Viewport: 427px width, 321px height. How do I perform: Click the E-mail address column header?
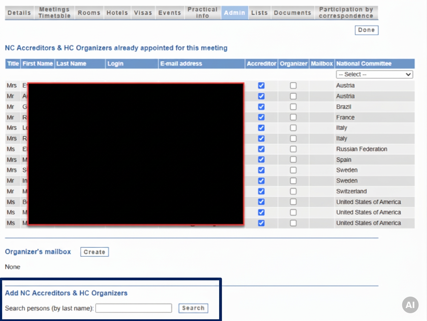click(x=202, y=64)
